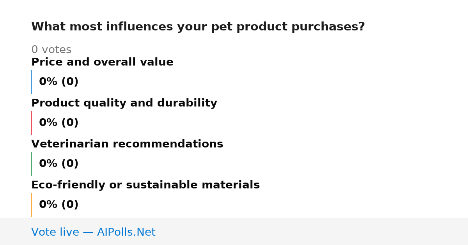Click the '0 votes' total count
The width and height of the screenshot is (468, 245).
tap(51, 50)
